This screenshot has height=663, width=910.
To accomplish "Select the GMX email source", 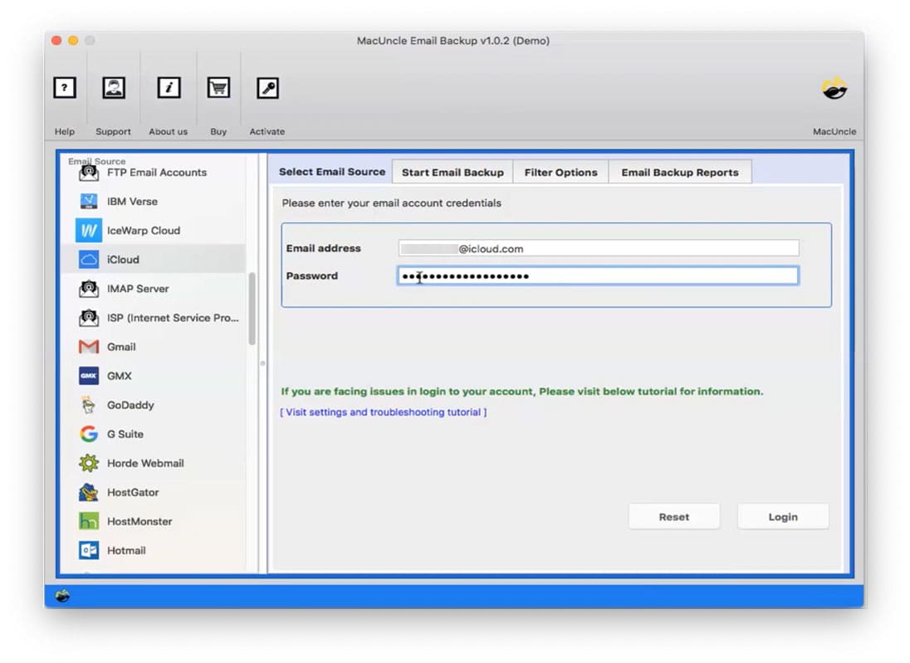I will click(x=117, y=375).
